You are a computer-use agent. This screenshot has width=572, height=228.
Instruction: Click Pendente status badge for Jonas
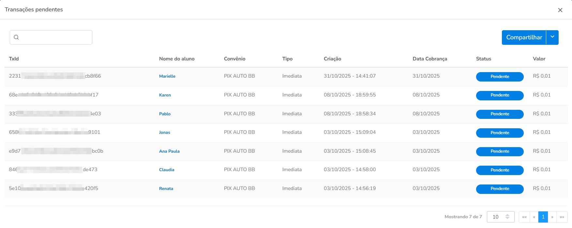(500, 133)
